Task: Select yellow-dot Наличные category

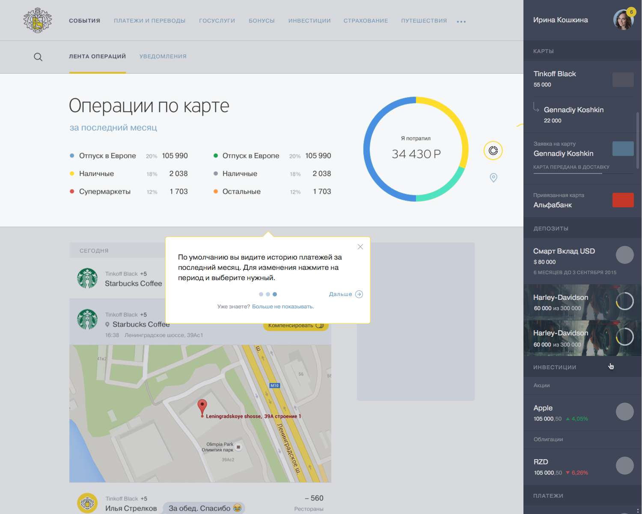Action: point(129,174)
